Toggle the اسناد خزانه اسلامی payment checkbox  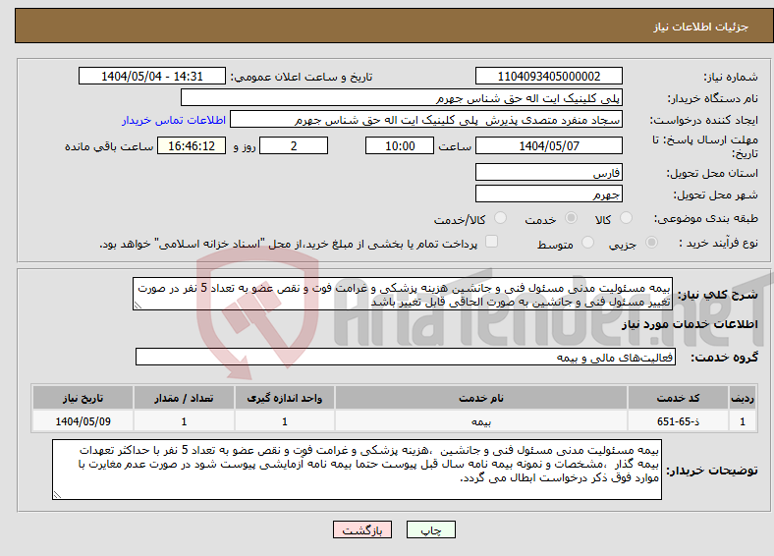tap(492, 242)
